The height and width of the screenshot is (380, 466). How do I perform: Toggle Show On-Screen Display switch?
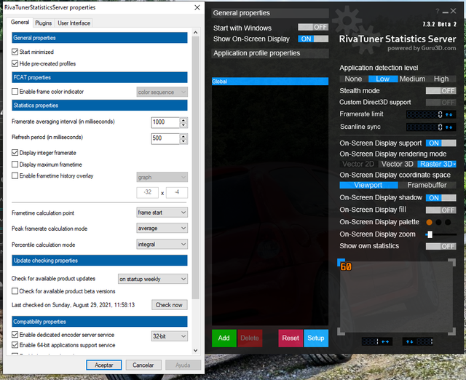[x=313, y=39]
